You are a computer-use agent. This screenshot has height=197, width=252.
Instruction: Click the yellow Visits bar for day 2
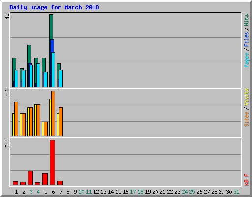[x=21, y=125]
